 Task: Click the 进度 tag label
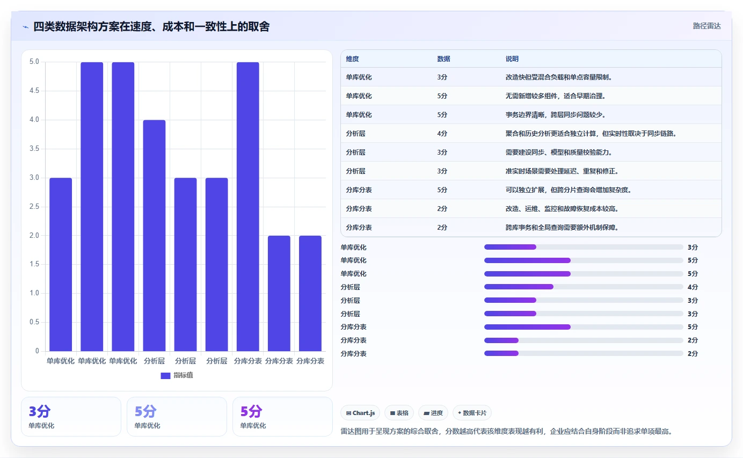[x=436, y=413]
